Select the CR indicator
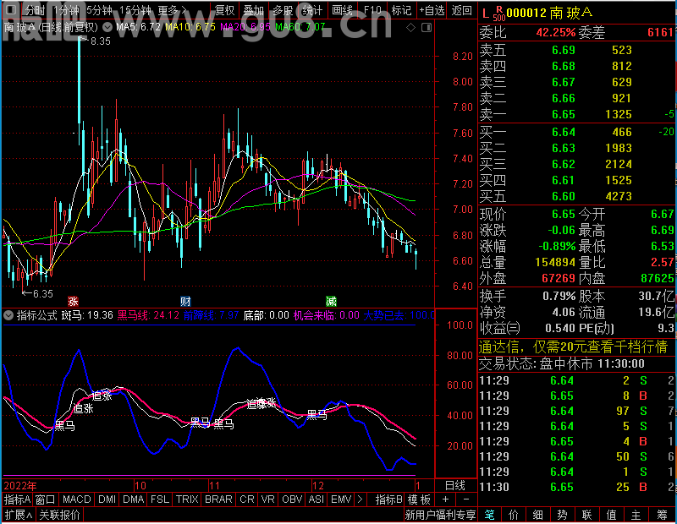 click(247, 499)
